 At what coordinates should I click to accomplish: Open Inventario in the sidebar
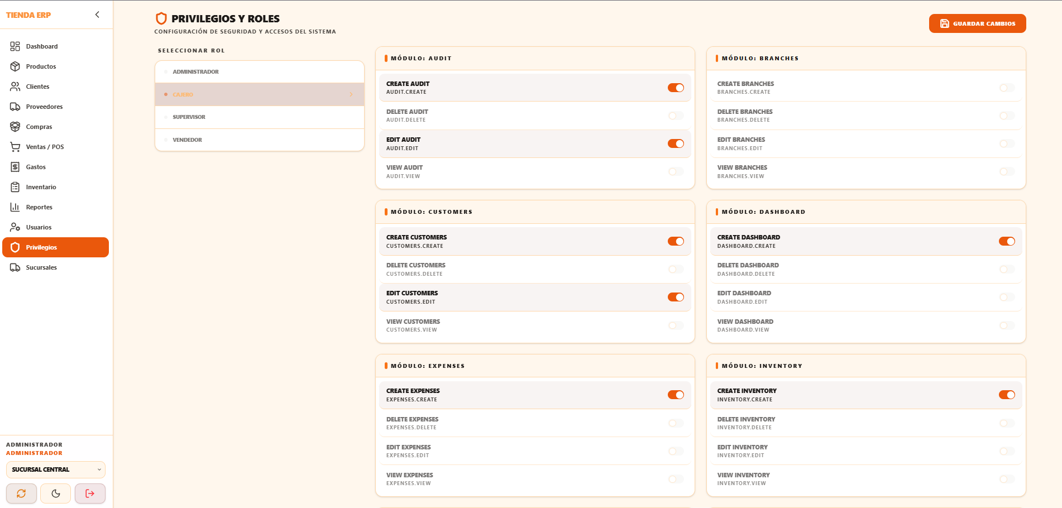56,187
